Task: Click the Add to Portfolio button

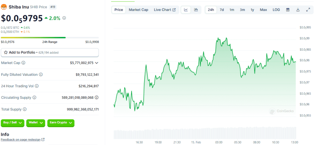Action: 50,52
